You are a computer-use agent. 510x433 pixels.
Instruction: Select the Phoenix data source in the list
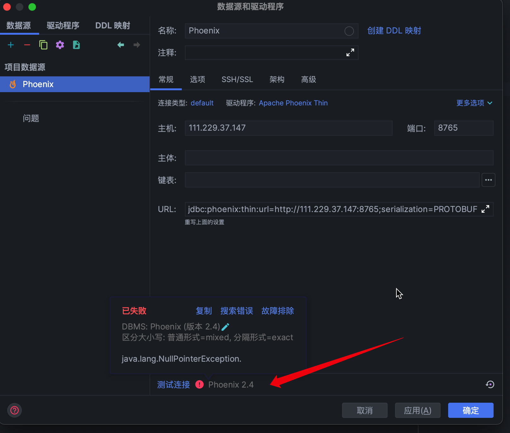(75, 84)
